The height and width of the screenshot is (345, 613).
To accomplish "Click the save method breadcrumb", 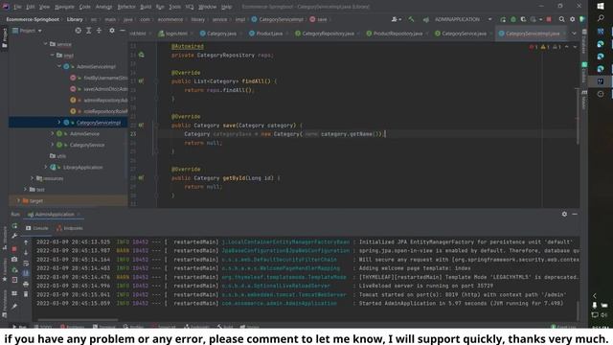I will pos(319,19).
